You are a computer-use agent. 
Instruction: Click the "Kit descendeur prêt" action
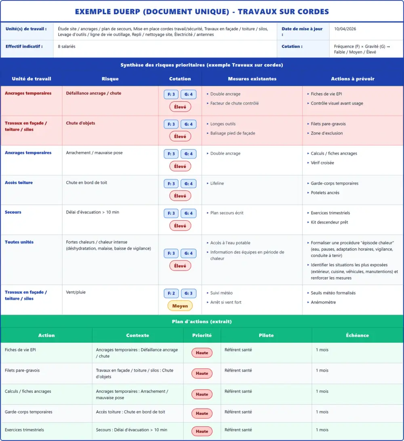329,222
